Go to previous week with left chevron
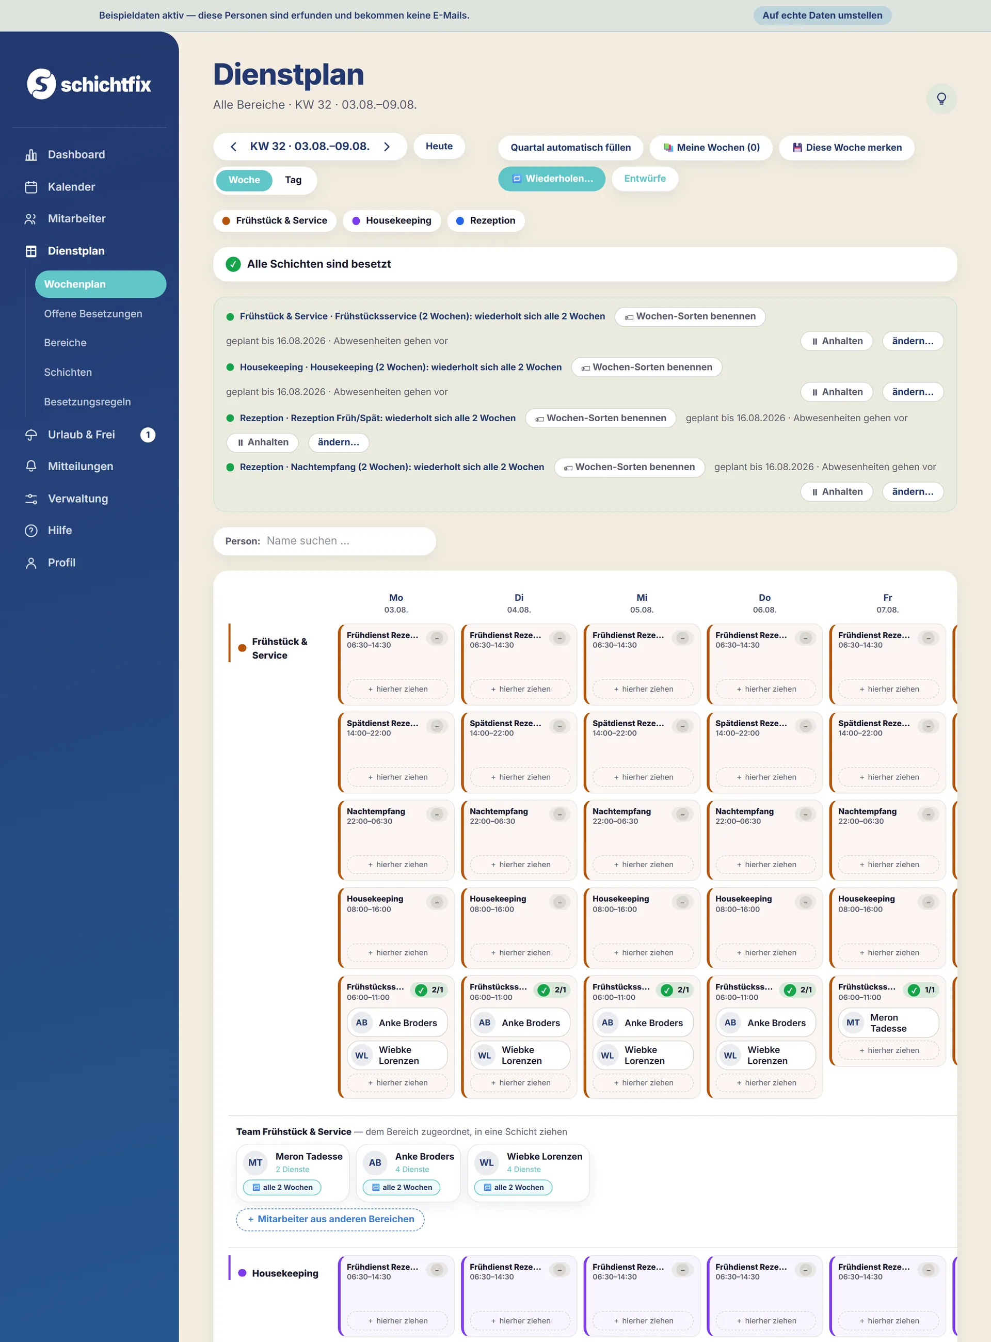Image resolution: width=991 pixels, height=1342 pixels. [x=234, y=147]
